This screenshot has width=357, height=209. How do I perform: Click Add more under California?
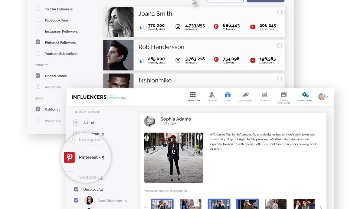pos(53,120)
